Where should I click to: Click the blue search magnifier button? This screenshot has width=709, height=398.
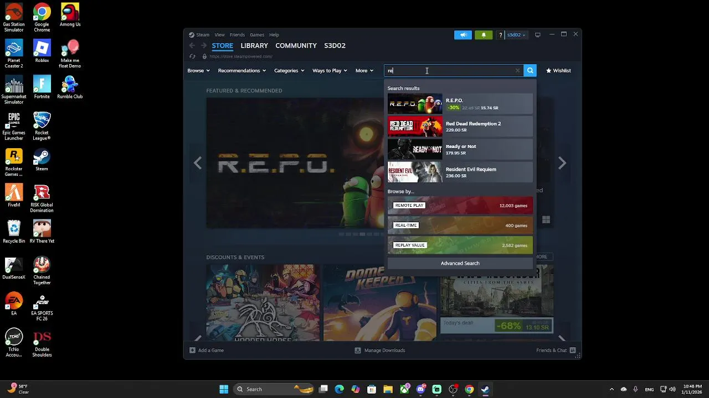click(530, 71)
